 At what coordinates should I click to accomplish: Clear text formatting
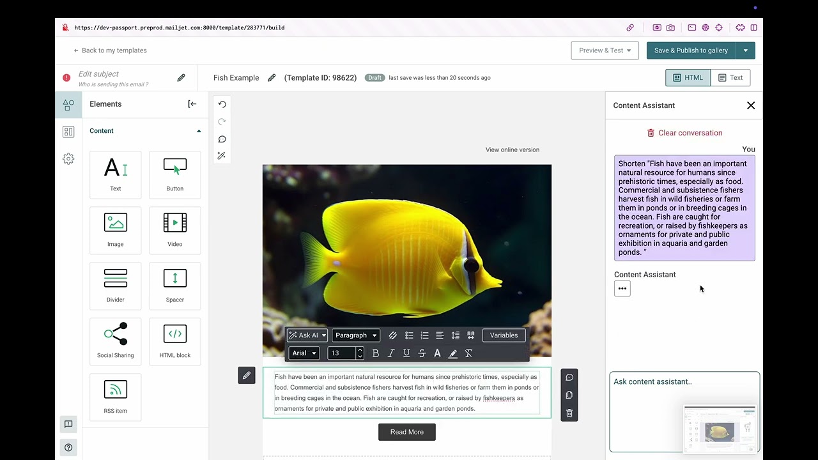(468, 353)
